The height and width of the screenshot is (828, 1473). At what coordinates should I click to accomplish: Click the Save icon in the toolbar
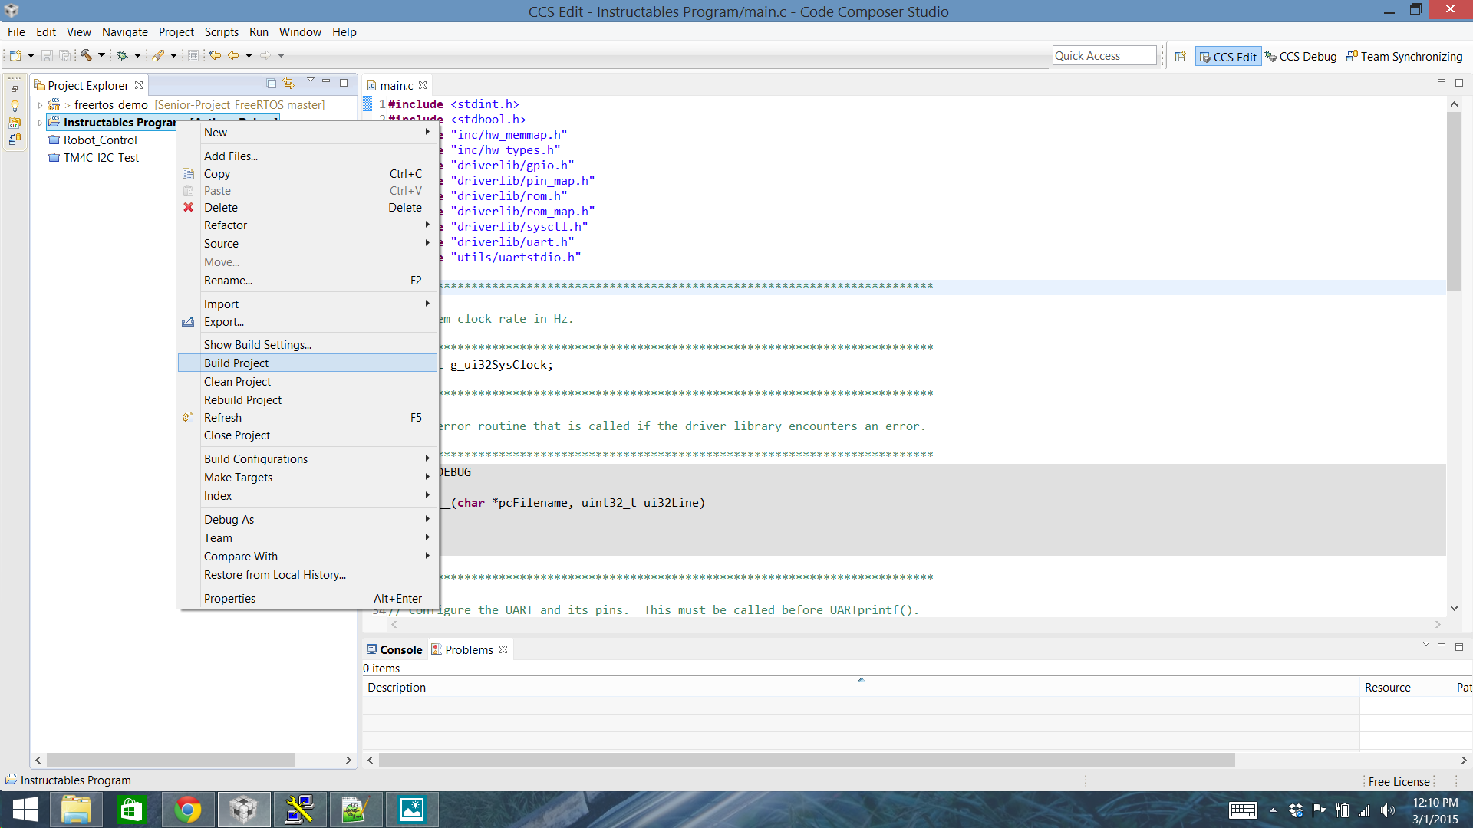click(47, 55)
